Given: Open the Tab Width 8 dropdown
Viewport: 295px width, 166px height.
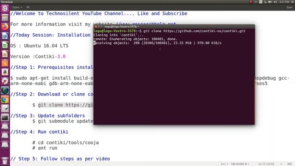Looking at the screenshot, I should coord(240,164).
